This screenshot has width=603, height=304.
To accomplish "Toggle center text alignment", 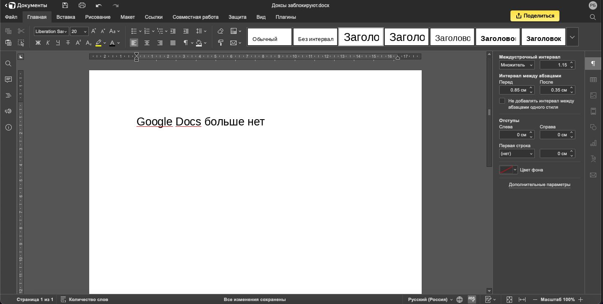I will 147,43.
